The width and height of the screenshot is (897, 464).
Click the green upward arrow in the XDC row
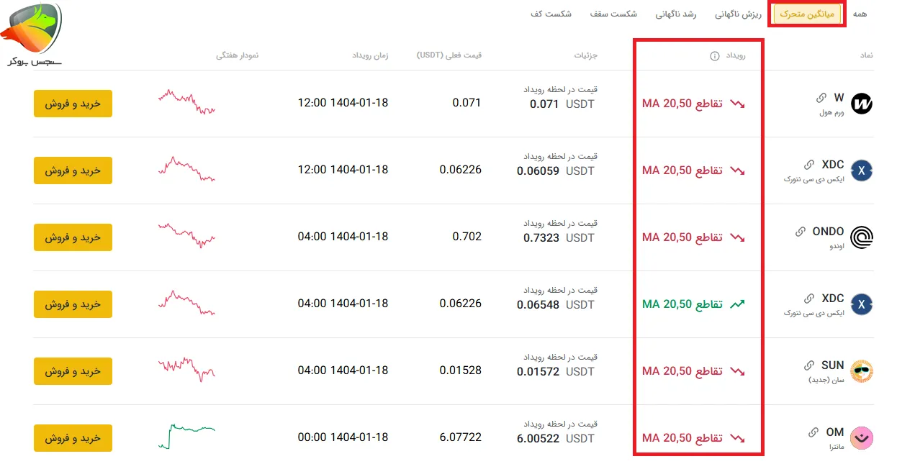click(x=736, y=305)
